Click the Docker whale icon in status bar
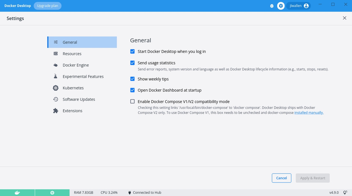Viewport: 352px width, 196px height. point(17,193)
